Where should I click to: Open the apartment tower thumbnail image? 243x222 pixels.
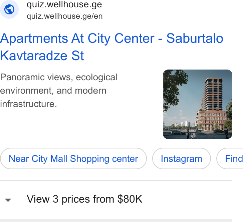[198, 104]
